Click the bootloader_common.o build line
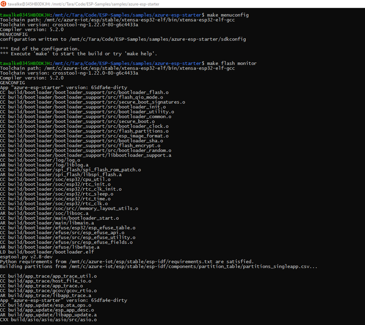The width and height of the screenshot is (365, 325). pyautogui.click(x=86, y=116)
